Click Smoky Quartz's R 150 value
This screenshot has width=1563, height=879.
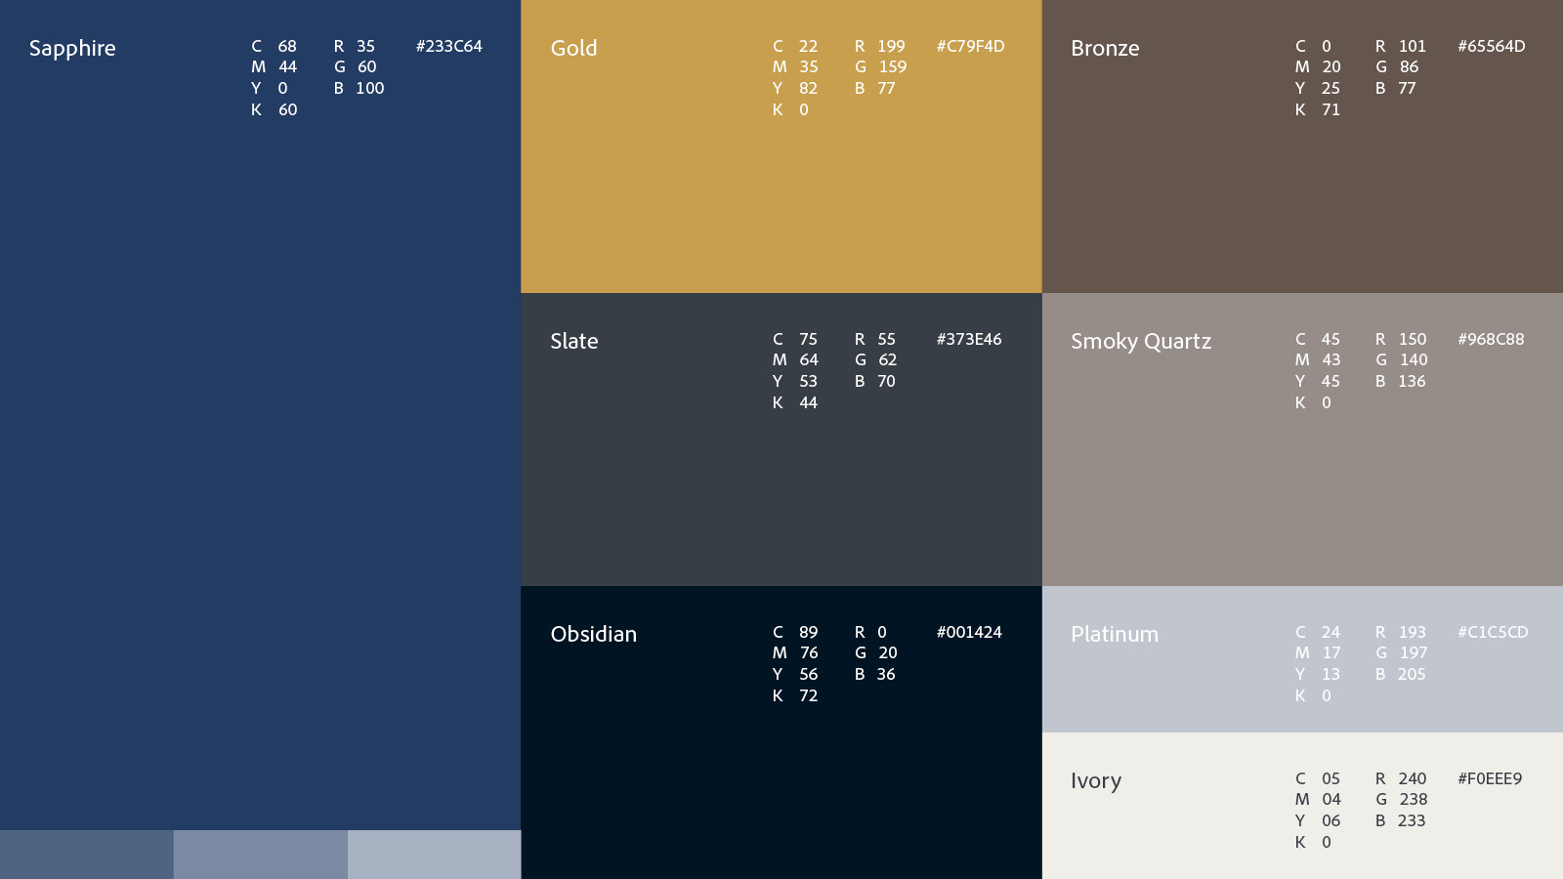point(1401,339)
